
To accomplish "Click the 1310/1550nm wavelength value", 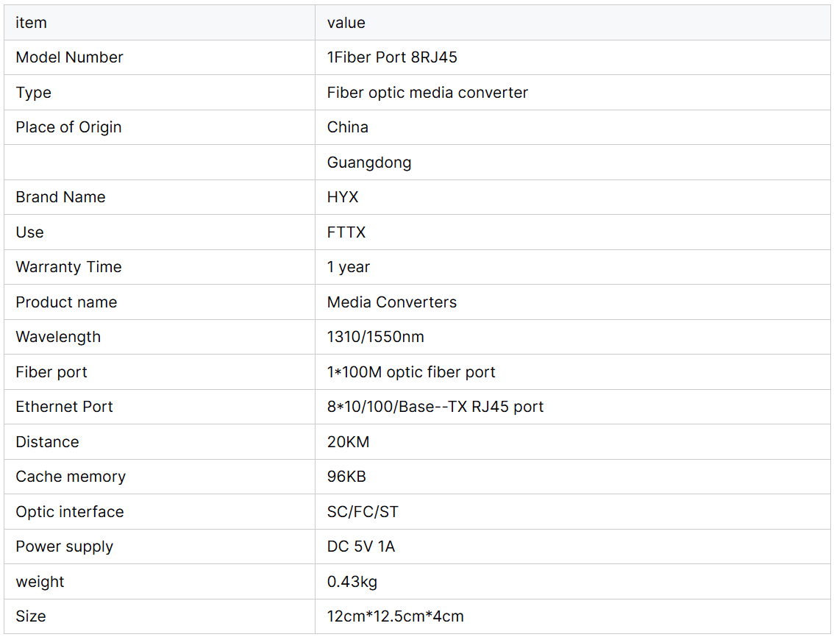I will [375, 337].
